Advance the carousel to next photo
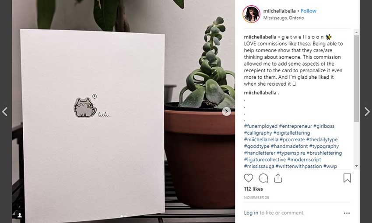 pyautogui.click(x=227, y=111)
